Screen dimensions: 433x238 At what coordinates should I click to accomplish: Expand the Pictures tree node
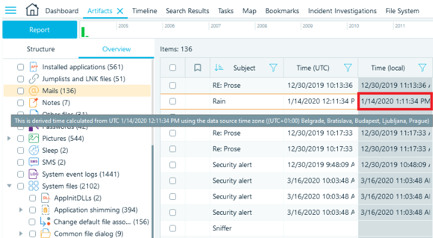9,138
